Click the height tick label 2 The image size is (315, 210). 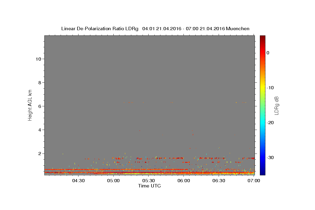(40, 154)
